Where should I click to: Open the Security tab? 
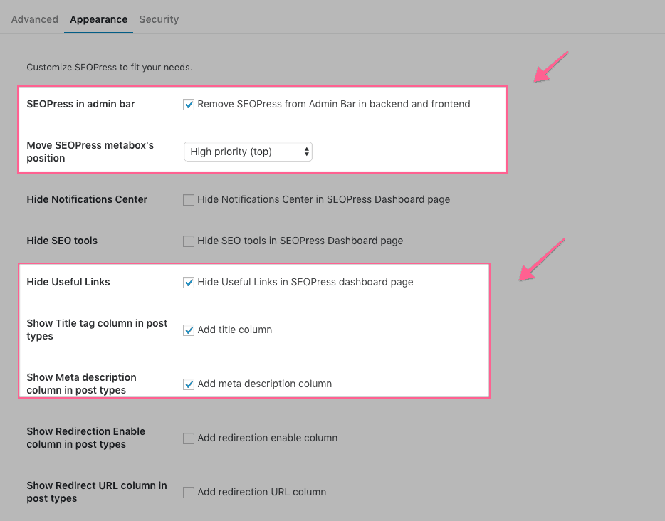pos(159,19)
